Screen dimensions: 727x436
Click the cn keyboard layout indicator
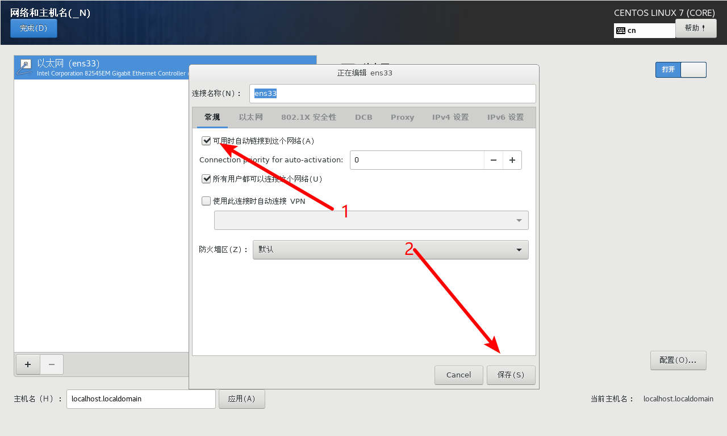click(645, 31)
